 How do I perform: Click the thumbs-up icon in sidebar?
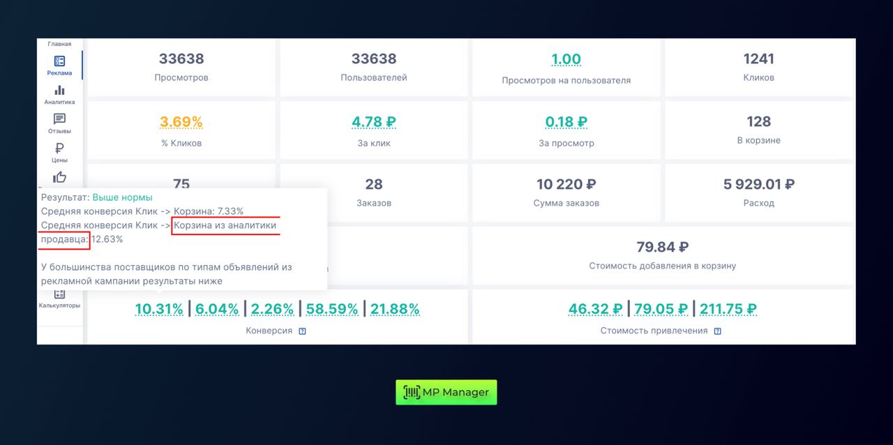(x=59, y=177)
